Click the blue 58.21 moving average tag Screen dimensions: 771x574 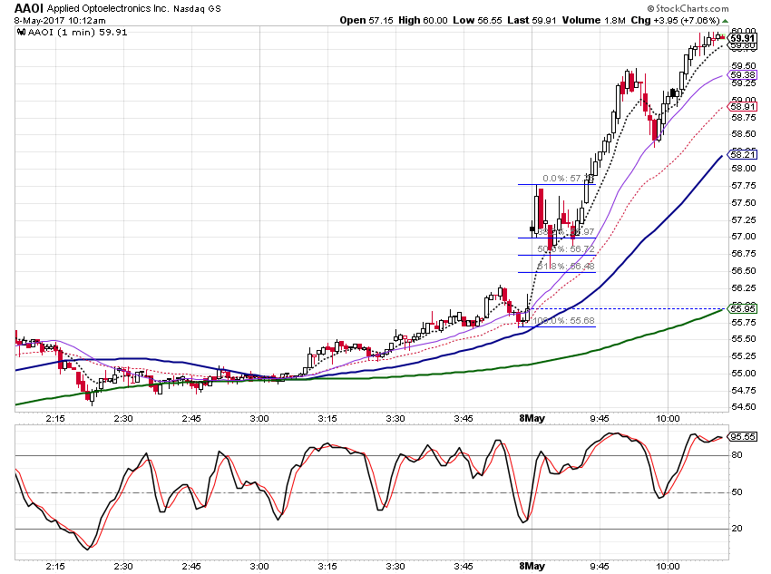tap(743, 155)
